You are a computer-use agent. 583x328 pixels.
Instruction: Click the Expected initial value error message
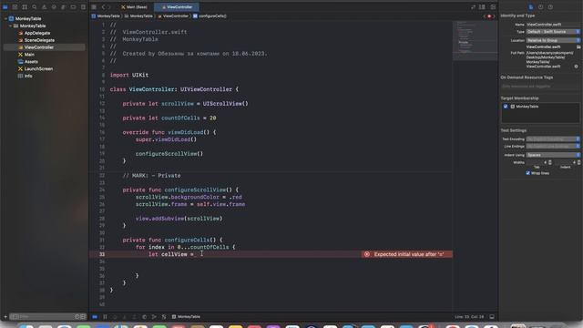pos(409,254)
